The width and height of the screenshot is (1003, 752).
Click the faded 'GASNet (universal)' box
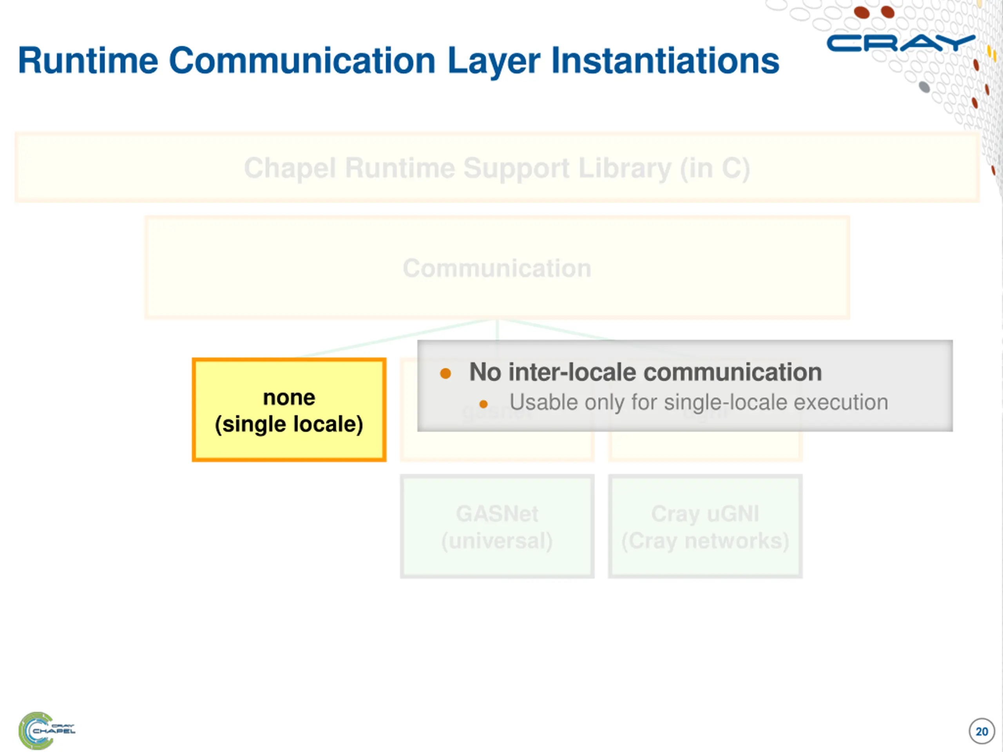pyautogui.click(x=497, y=526)
